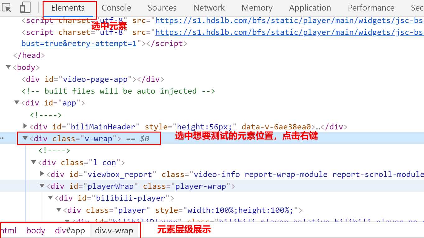
Task: Click the "bilibili-player" id value
Action: click(x=130, y=198)
